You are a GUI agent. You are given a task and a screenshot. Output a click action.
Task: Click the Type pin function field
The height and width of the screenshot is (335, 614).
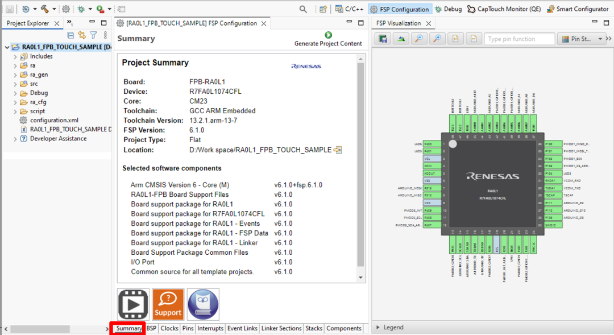[519, 39]
